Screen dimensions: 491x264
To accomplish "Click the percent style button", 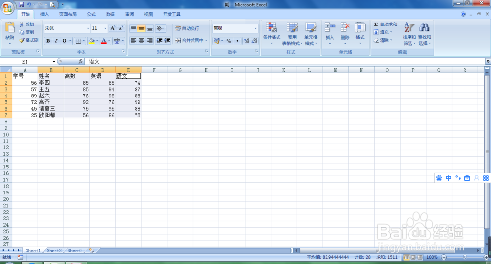I will pyautogui.click(x=229, y=41).
